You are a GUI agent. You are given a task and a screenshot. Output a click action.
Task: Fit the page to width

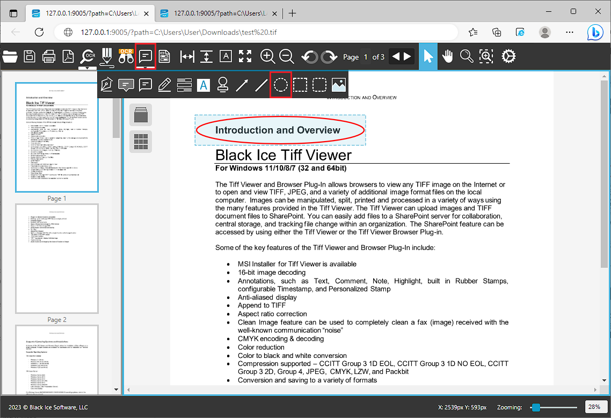(187, 57)
